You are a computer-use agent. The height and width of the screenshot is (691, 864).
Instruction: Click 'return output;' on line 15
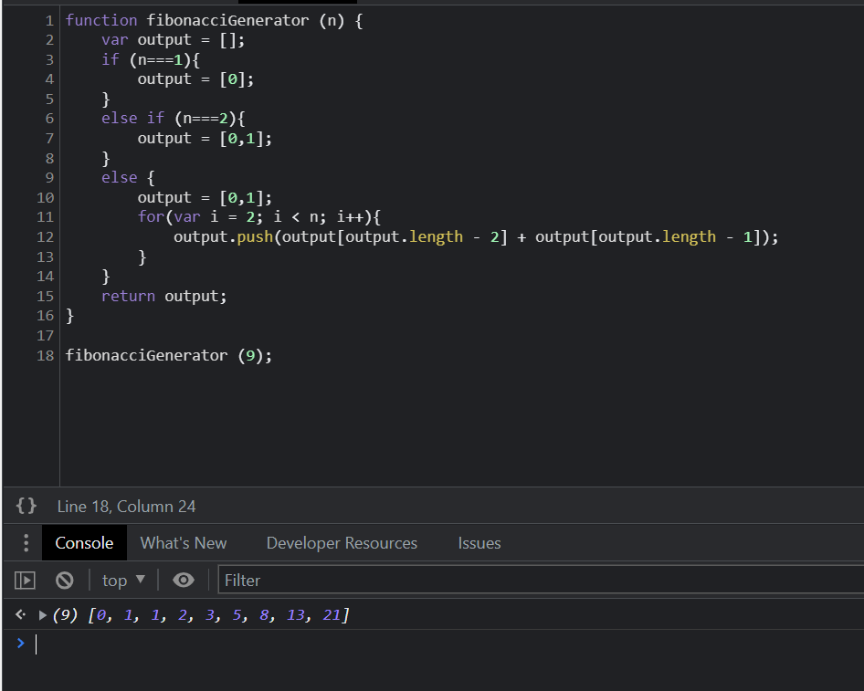[x=163, y=297]
